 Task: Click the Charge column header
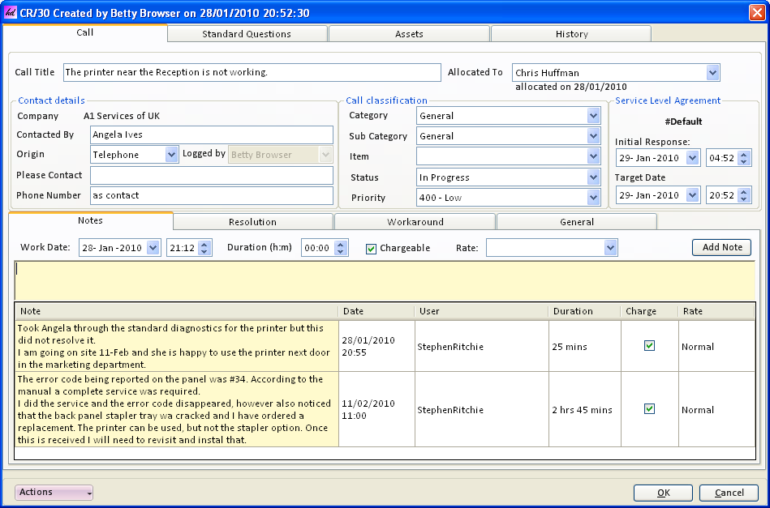pos(650,311)
